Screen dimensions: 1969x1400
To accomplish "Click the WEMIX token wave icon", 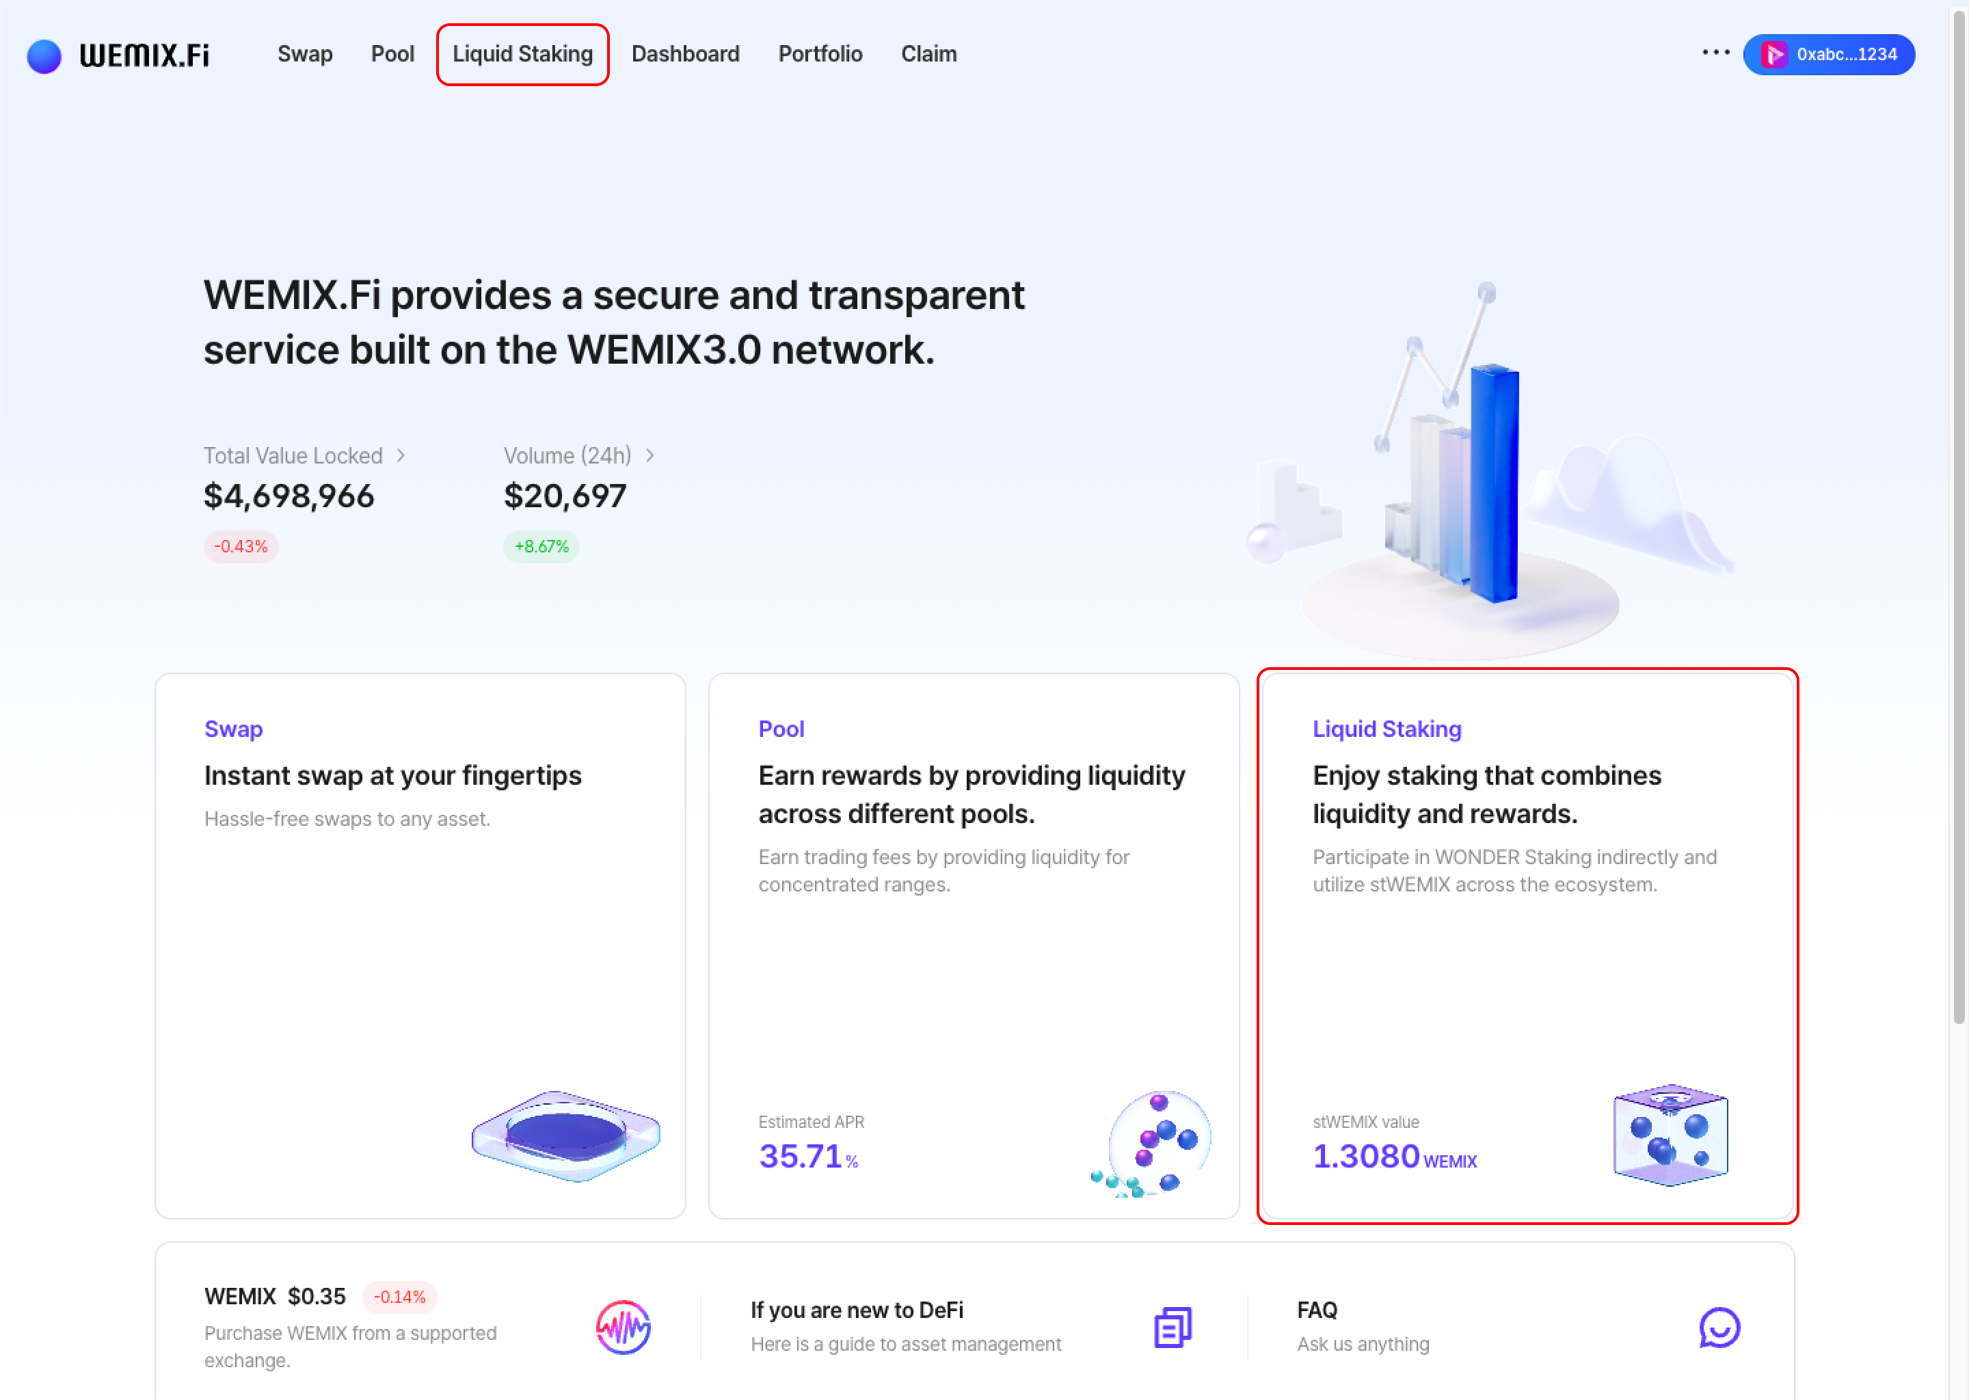I will tap(622, 1327).
